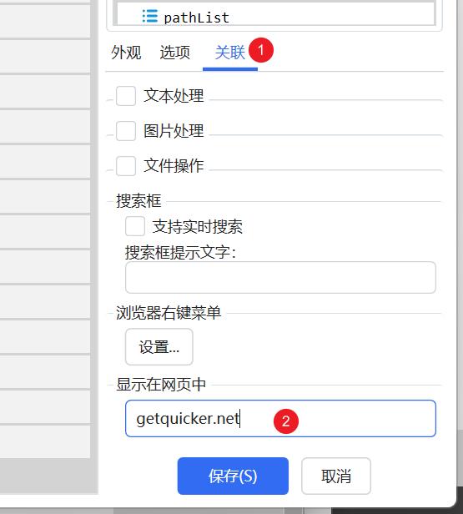Select the 关联 tab
Screen dimensions: 463x514
coord(230,53)
